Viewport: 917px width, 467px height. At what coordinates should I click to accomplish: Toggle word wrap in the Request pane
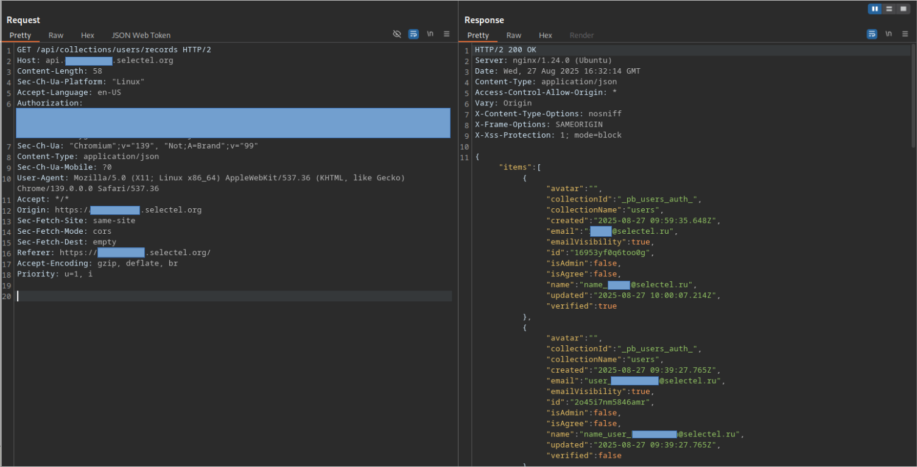pyautogui.click(x=413, y=34)
